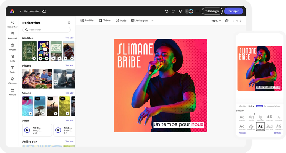This screenshot has height=153, width=286.
Task: Open Recommandations tab in the phone panel
Action: tap(272, 106)
